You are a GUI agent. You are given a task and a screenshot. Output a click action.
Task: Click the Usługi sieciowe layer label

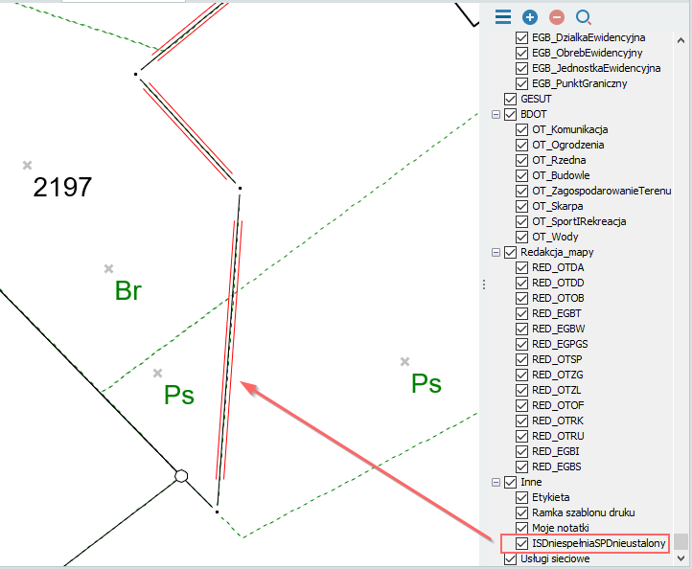click(x=555, y=558)
